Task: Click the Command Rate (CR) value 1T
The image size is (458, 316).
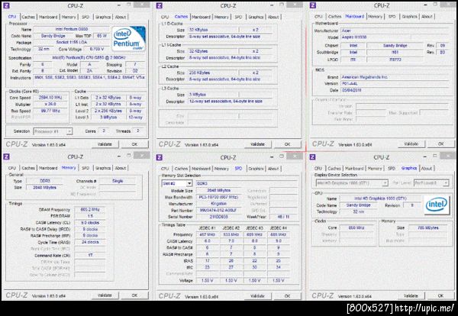Action: [x=90, y=255]
